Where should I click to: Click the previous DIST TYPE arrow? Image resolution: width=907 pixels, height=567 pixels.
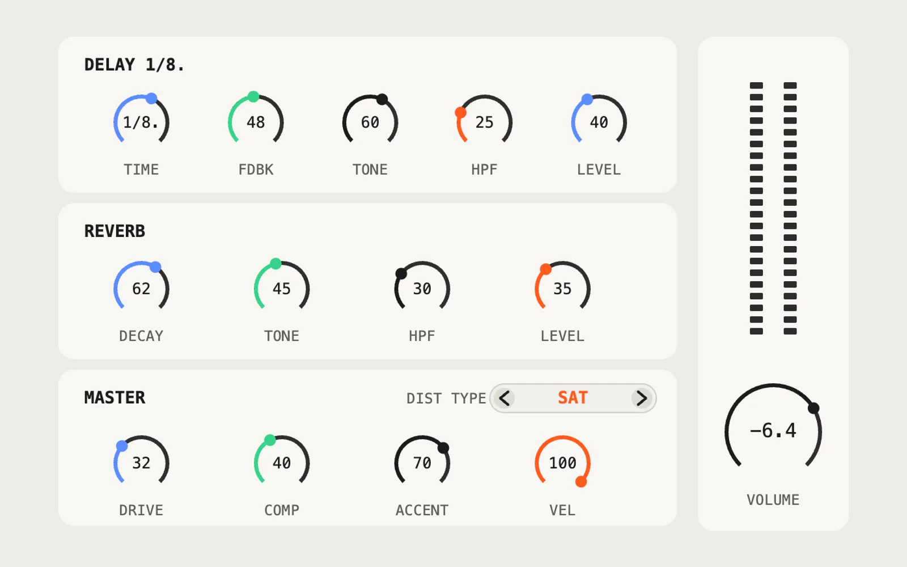(505, 398)
